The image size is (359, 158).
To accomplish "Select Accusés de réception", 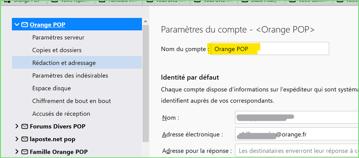I will point(61,114).
